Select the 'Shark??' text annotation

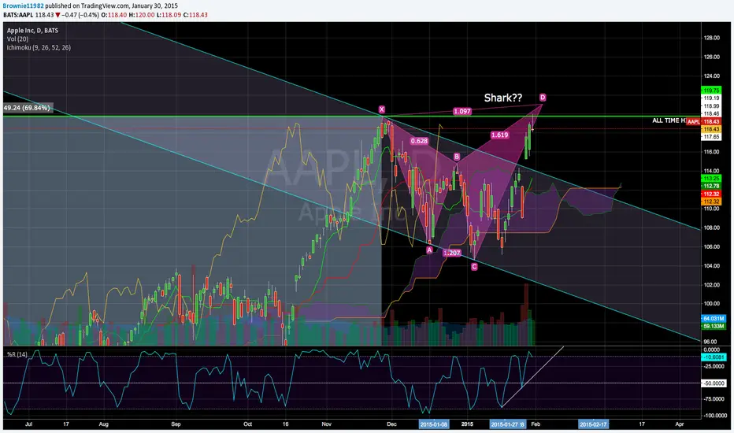[502, 98]
